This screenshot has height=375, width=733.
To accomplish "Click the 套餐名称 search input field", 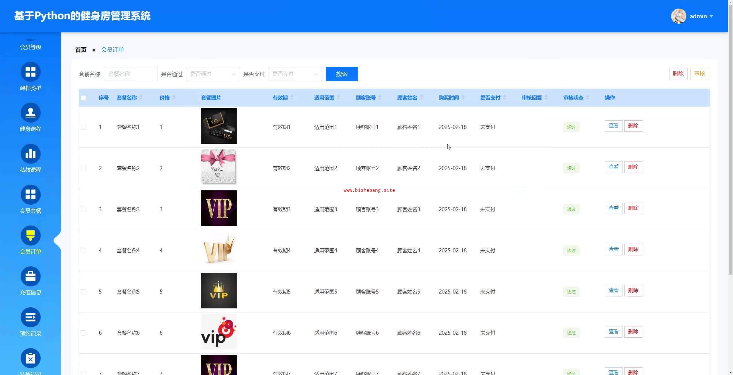I will (131, 74).
